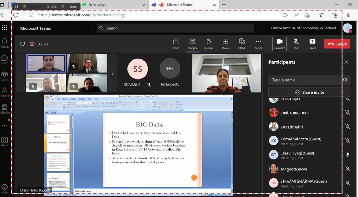
Task: Select the People tab in meeting toolbar
Action: pyautogui.click(x=193, y=44)
